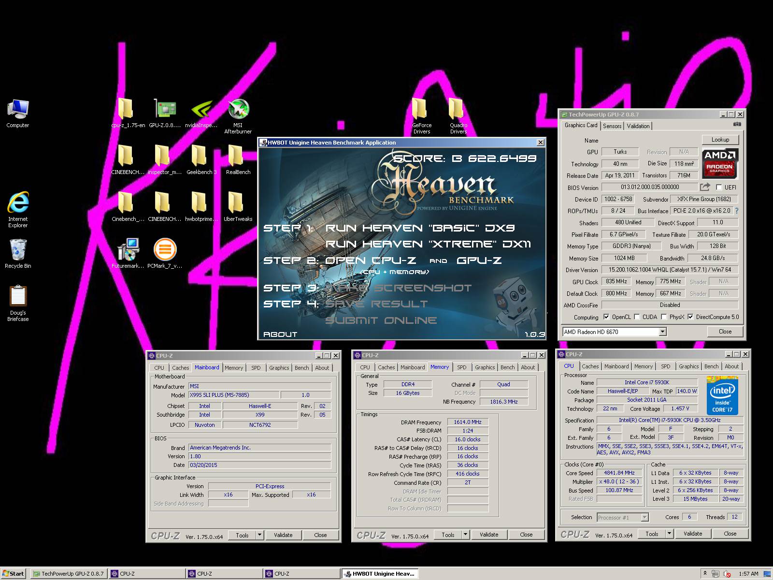Launch the nvidiaInspector desktop icon
773x580 pixels.
click(201, 114)
